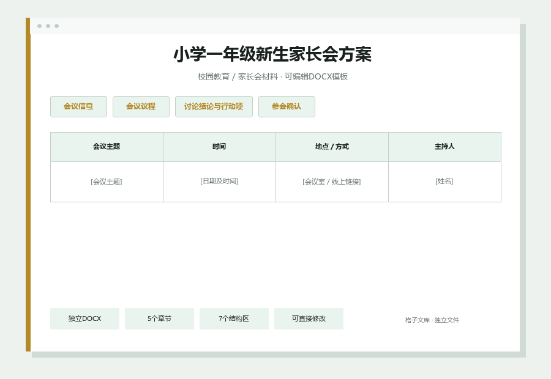Click the subtitle 校园教育 / 家长会材料 text
Image resolution: width=551 pixels, height=379 pixels.
pyautogui.click(x=238, y=76)
